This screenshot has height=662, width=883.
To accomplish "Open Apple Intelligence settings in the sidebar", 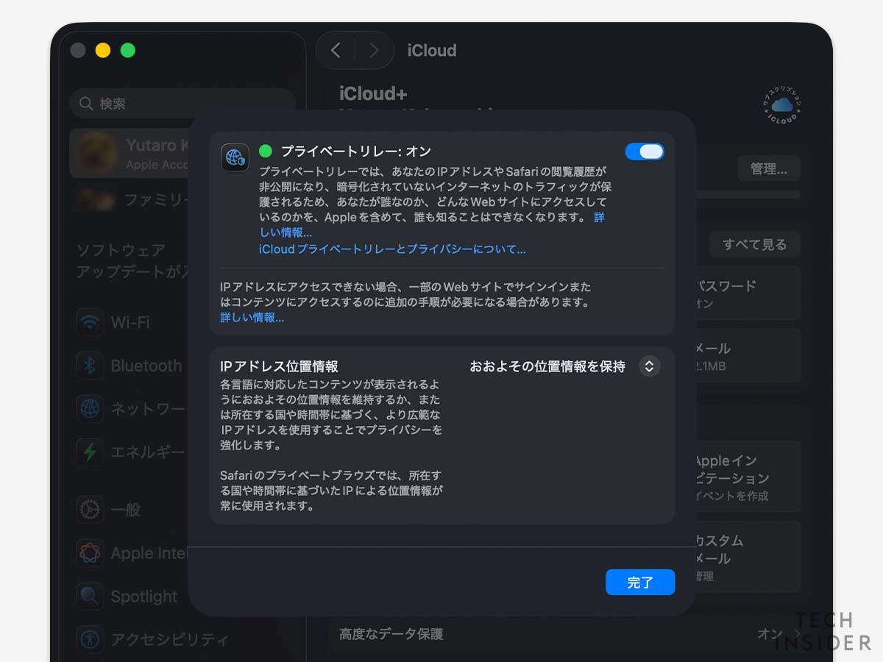I will click(x=130, y=553).
